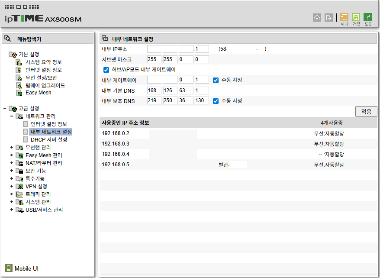Click the 메뉴탐색기 magnifier icon

tap(7, 39)
